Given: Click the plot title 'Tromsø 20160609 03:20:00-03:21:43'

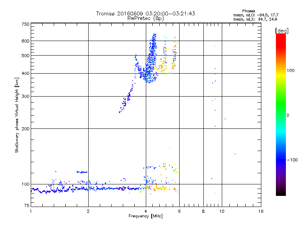Looking at the screenshot, I should [x=145, y=13].
